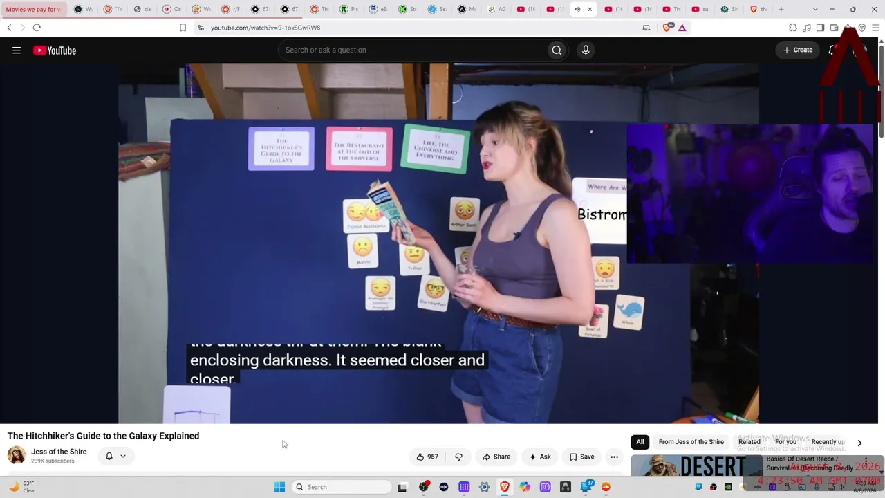Viewport: 885px width, 498px height.
Task: Click the video title text
Action: coord(104,436)
